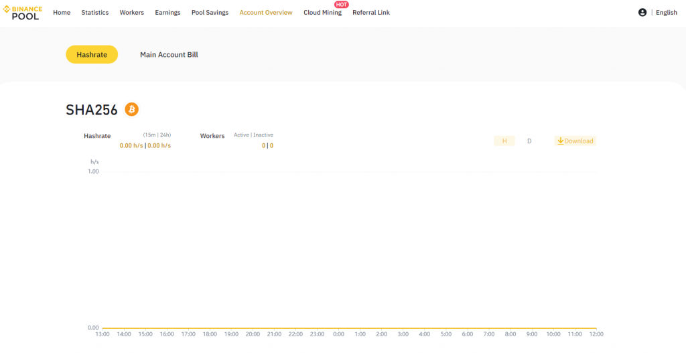Open the Statistics page
This screenshot has height=353, width=686.
(95, 13)
